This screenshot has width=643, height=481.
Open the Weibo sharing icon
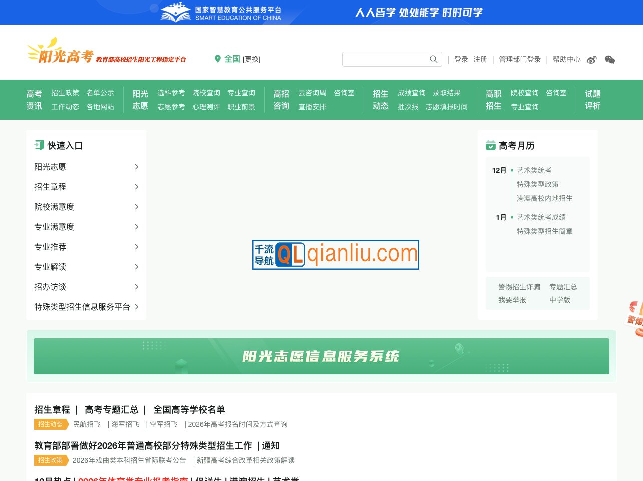coord(592,59)
